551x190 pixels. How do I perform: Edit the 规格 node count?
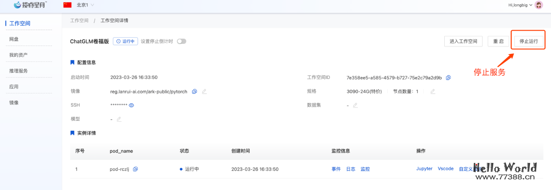pyautogui.click(x=433, y=91)
